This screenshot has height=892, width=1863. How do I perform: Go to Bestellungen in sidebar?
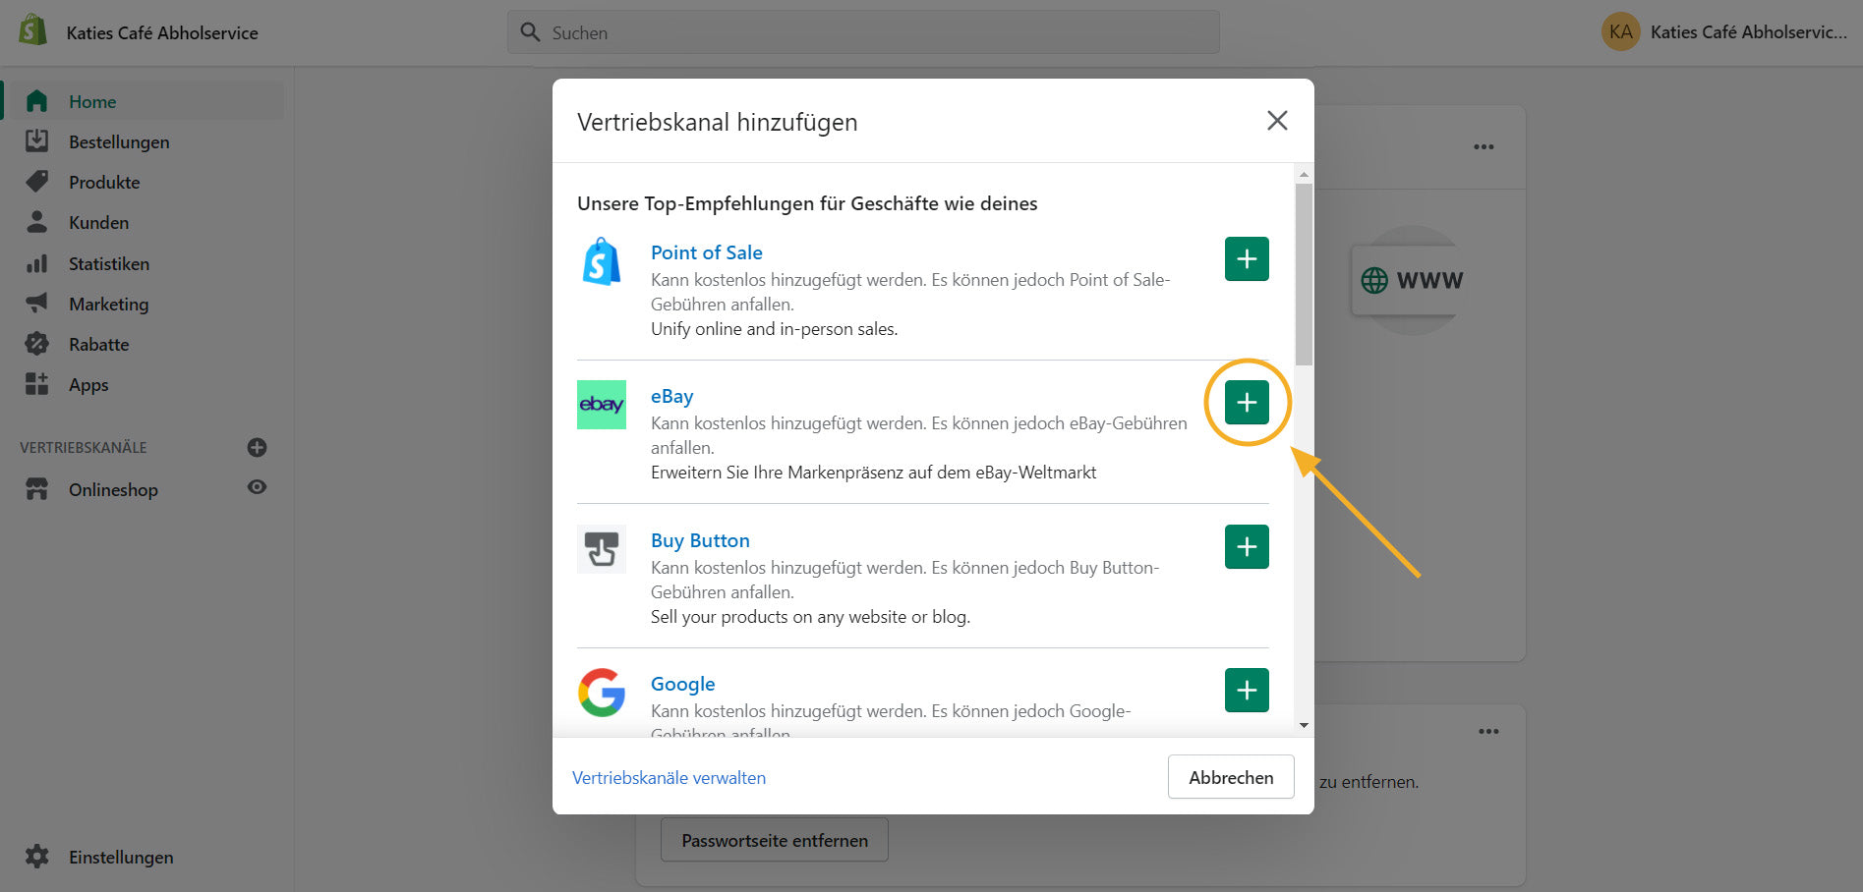(119, 142)
